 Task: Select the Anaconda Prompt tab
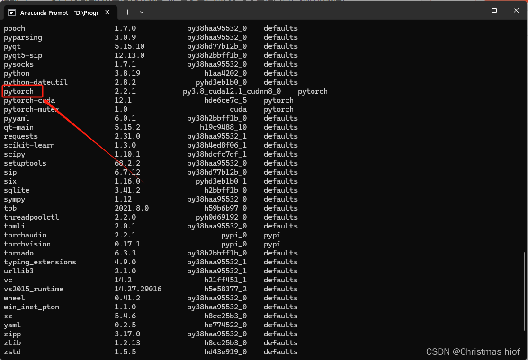point(60,12)
